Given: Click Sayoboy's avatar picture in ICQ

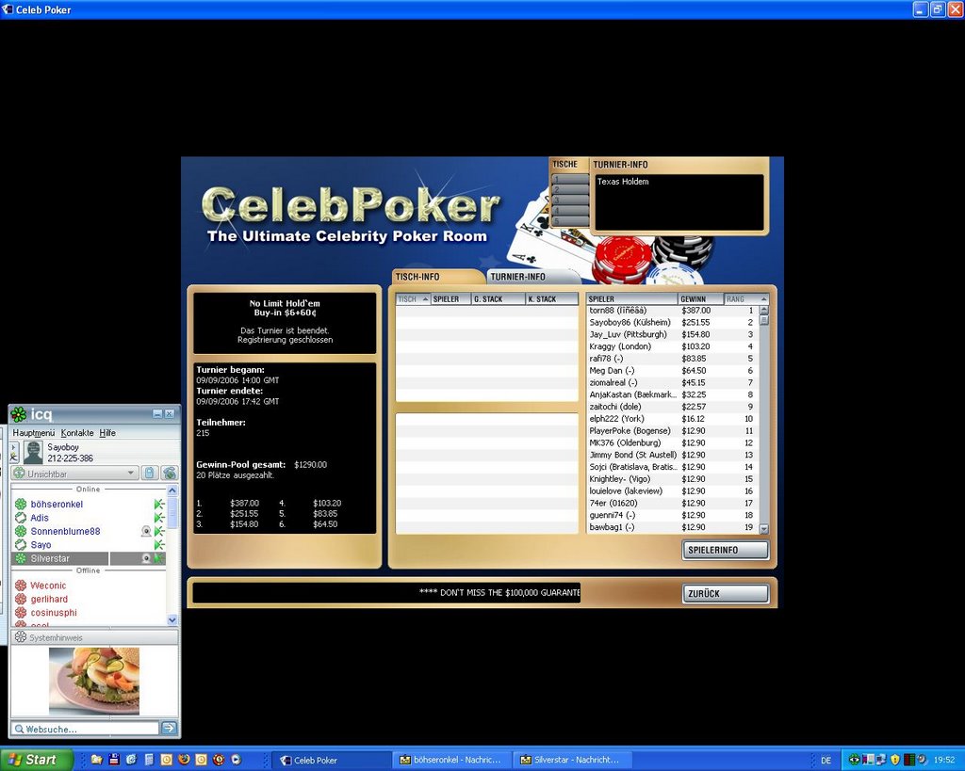Looking at the screenshot, I should (x=33, y=453).
